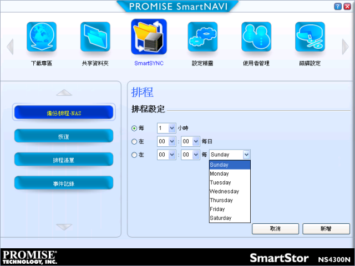This screenshot has width=355, height=266.
Task: Open the 下載專區 download globe icon
Action: point(42,37)
